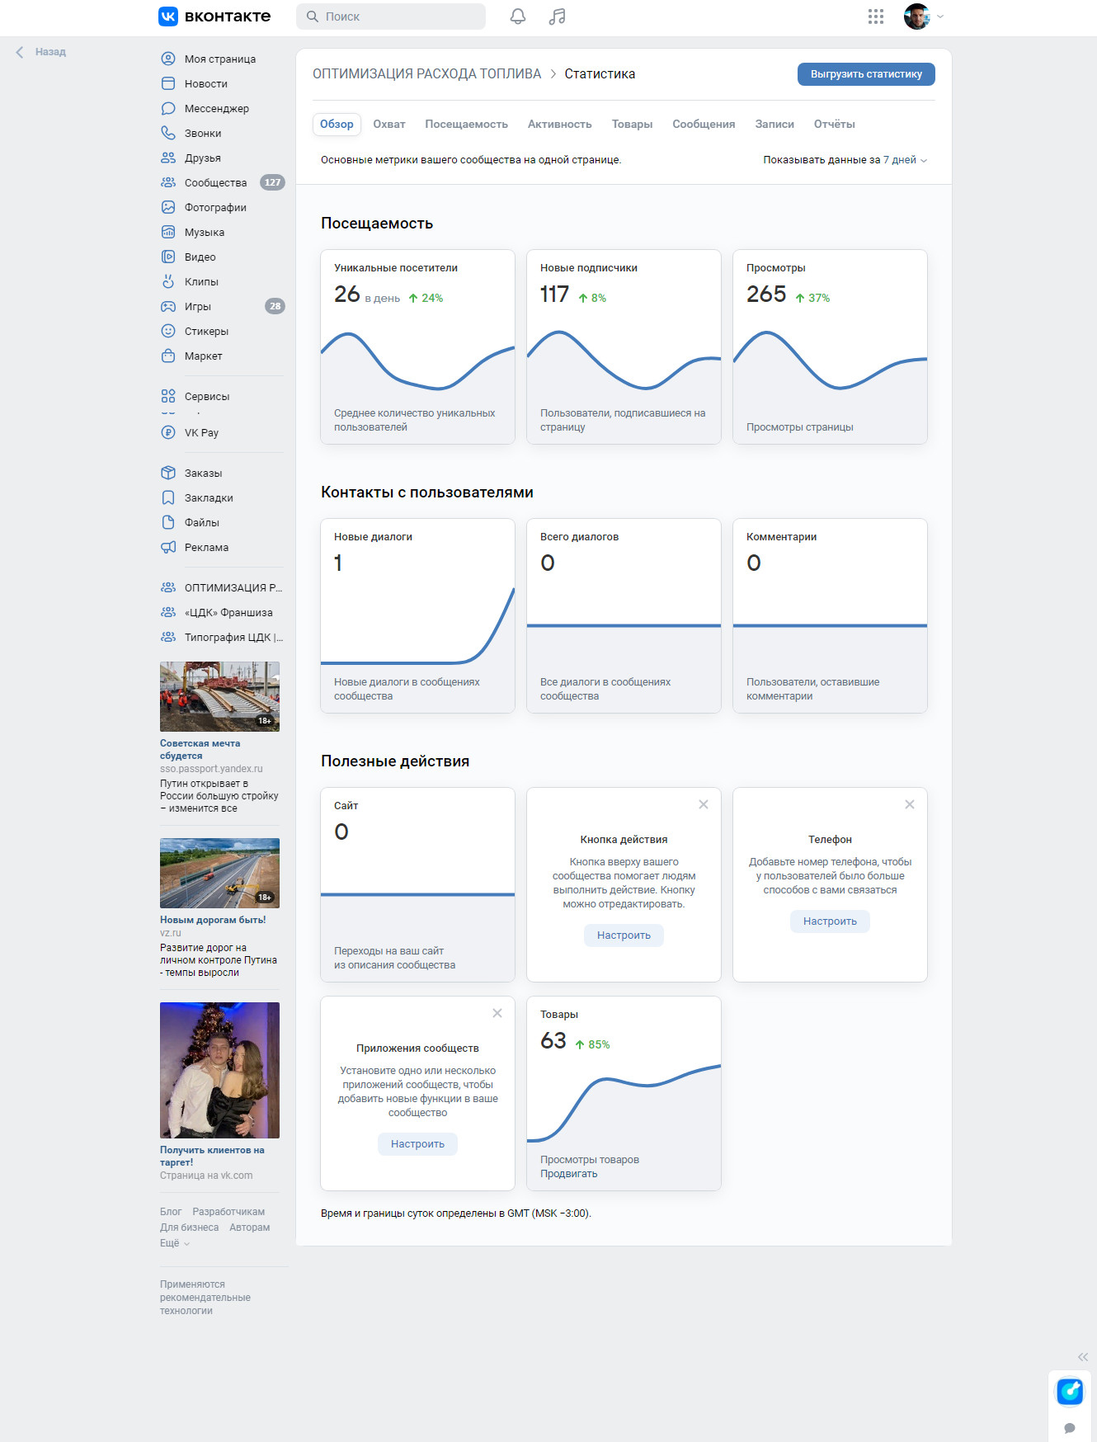Open the Товары statistics tab
Viewport: 1097px width, 1442px height.
tap(632, 125)
